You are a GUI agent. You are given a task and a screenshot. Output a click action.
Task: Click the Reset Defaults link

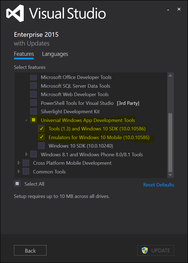point(159,185)
